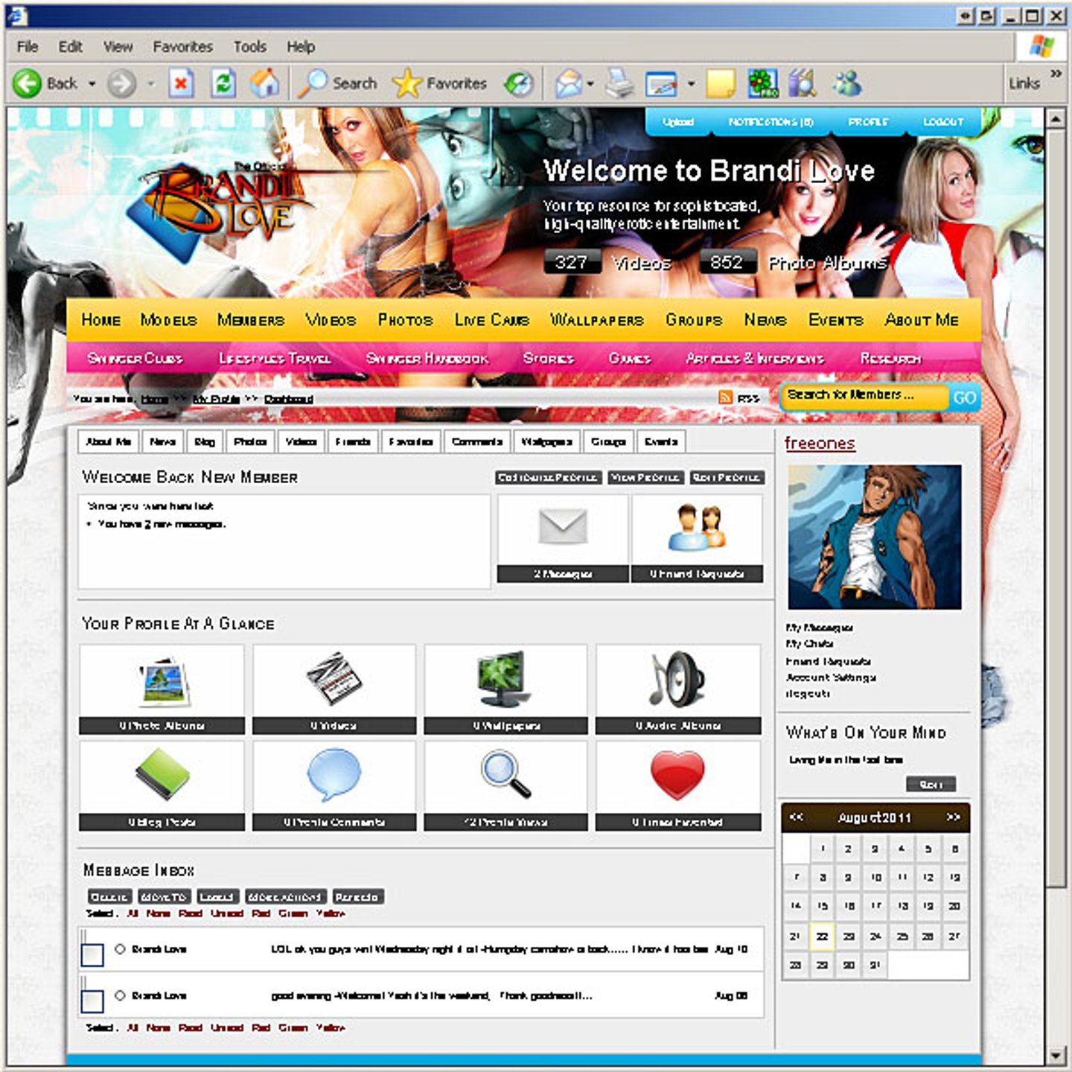Click the Search for Members input field

[864, 396]
